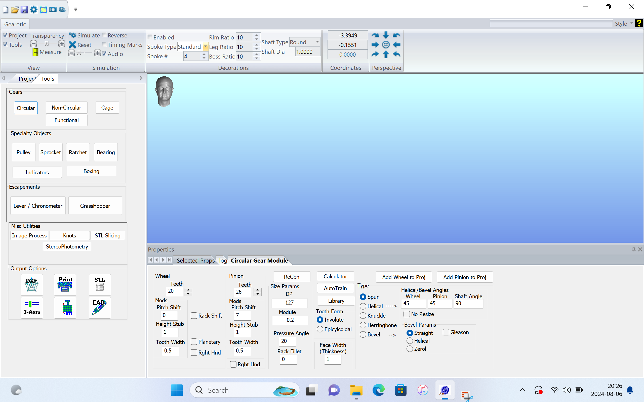Click the Add Wheel to Proj button
Screen dimensions: 644x402
click(x=404, y=277)
